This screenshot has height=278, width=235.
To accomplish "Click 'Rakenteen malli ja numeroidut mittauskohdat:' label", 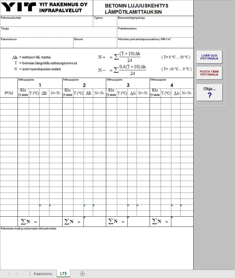I will coord(29,229).
